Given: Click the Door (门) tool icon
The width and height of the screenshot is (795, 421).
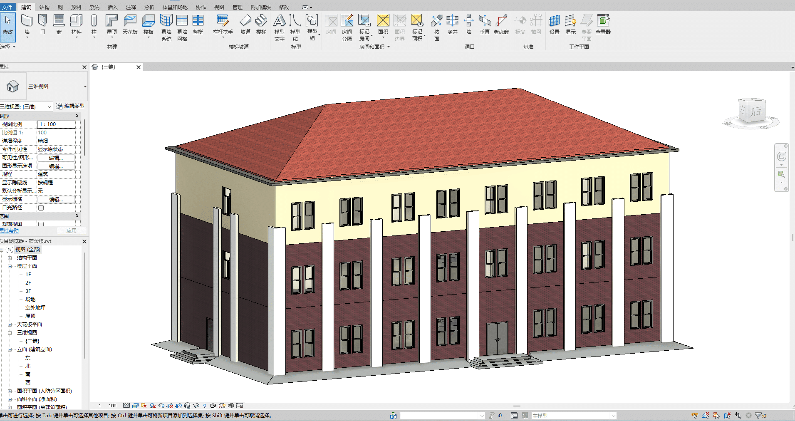Looking at the screenshot, I should point(42,21).
